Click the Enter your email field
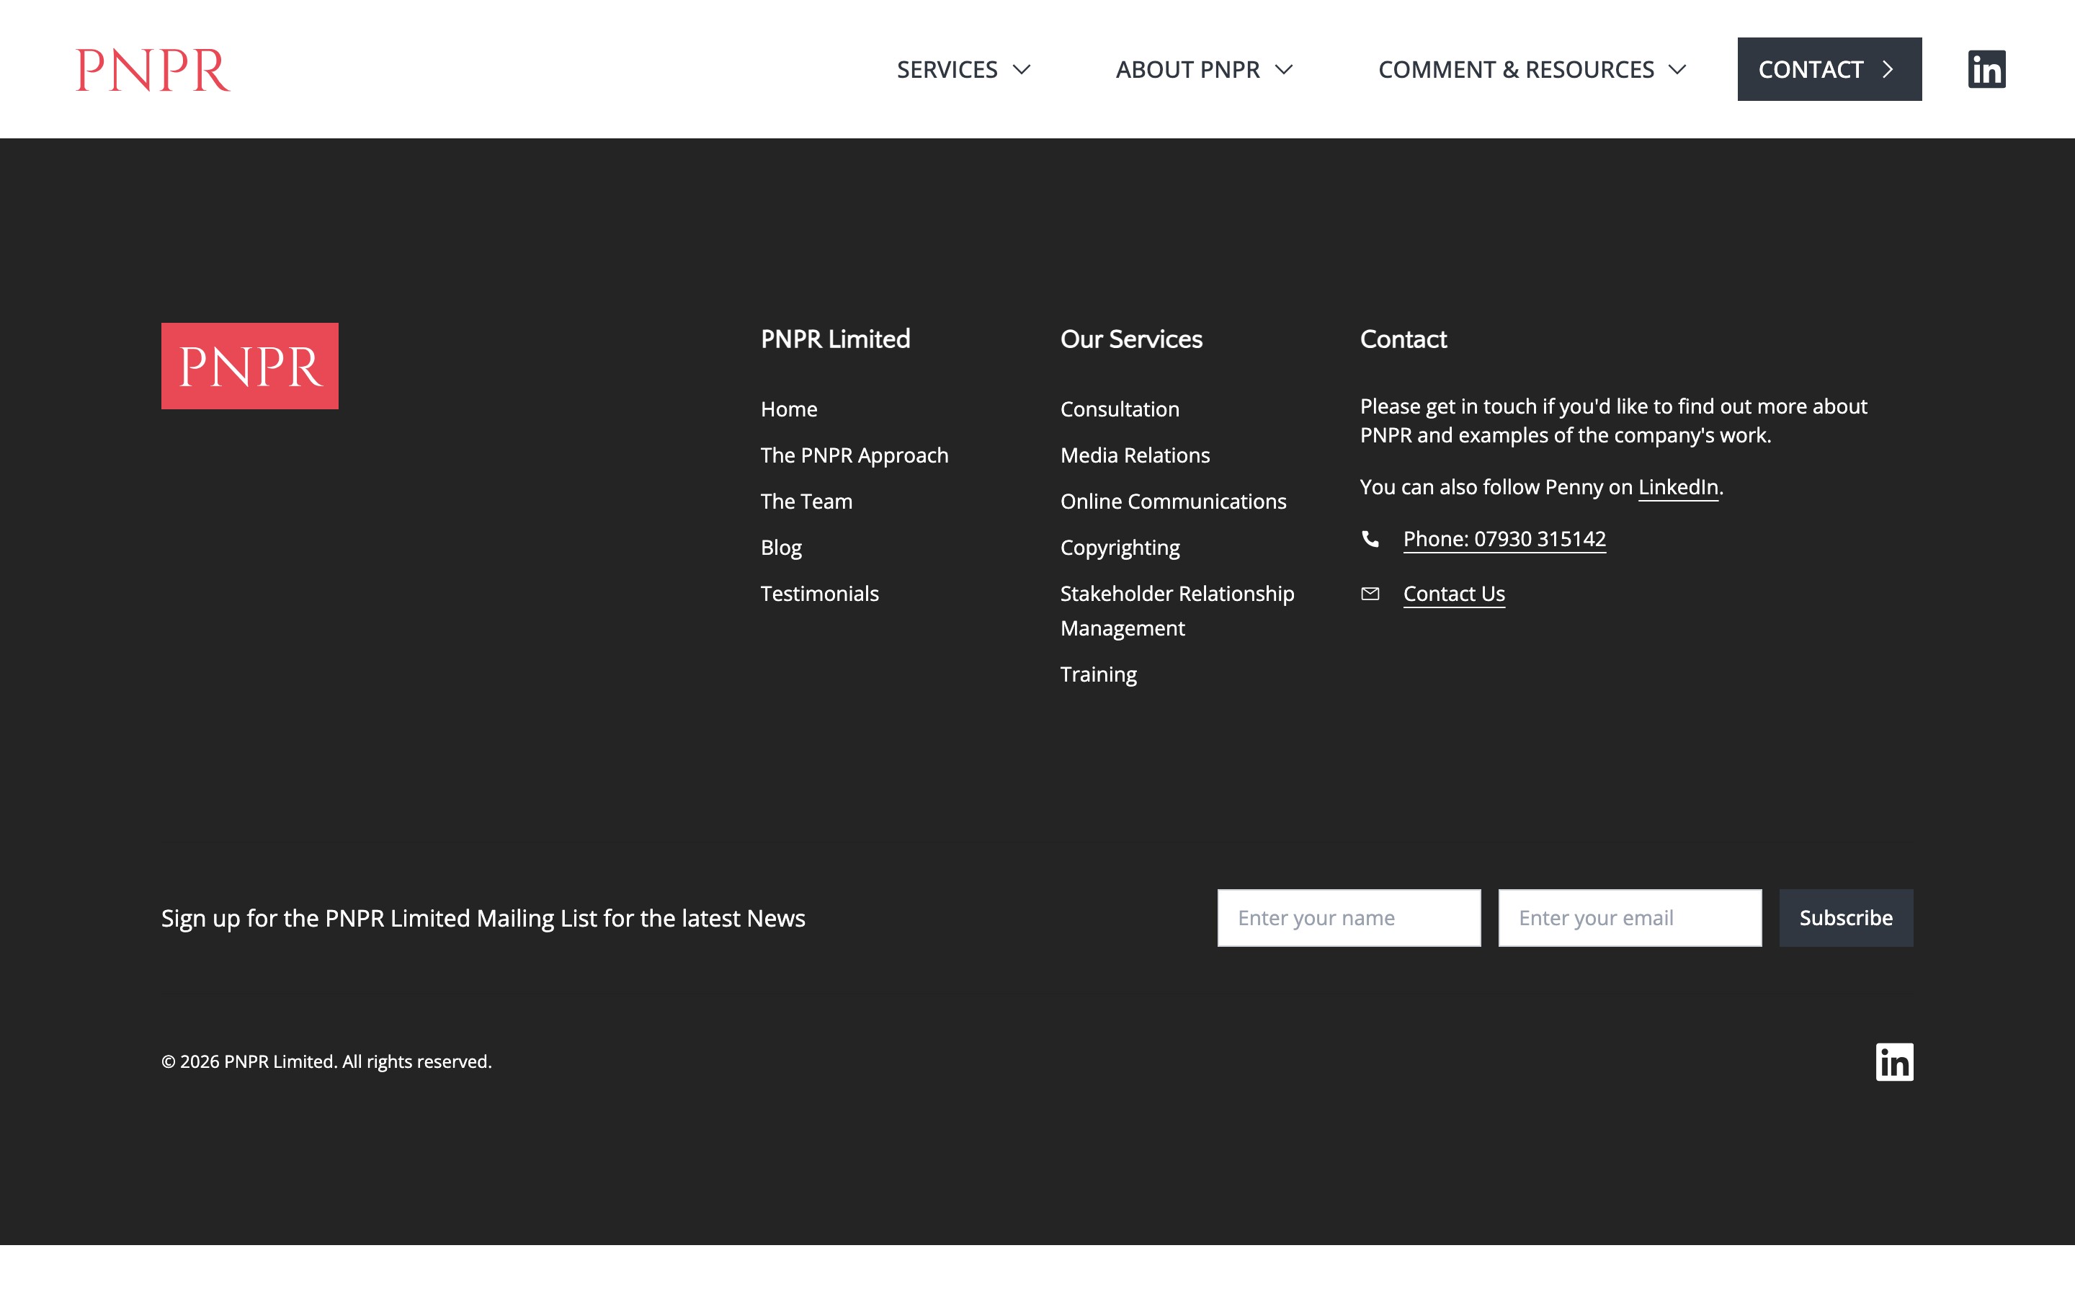The image size is (2075, 1297). 1629,917
